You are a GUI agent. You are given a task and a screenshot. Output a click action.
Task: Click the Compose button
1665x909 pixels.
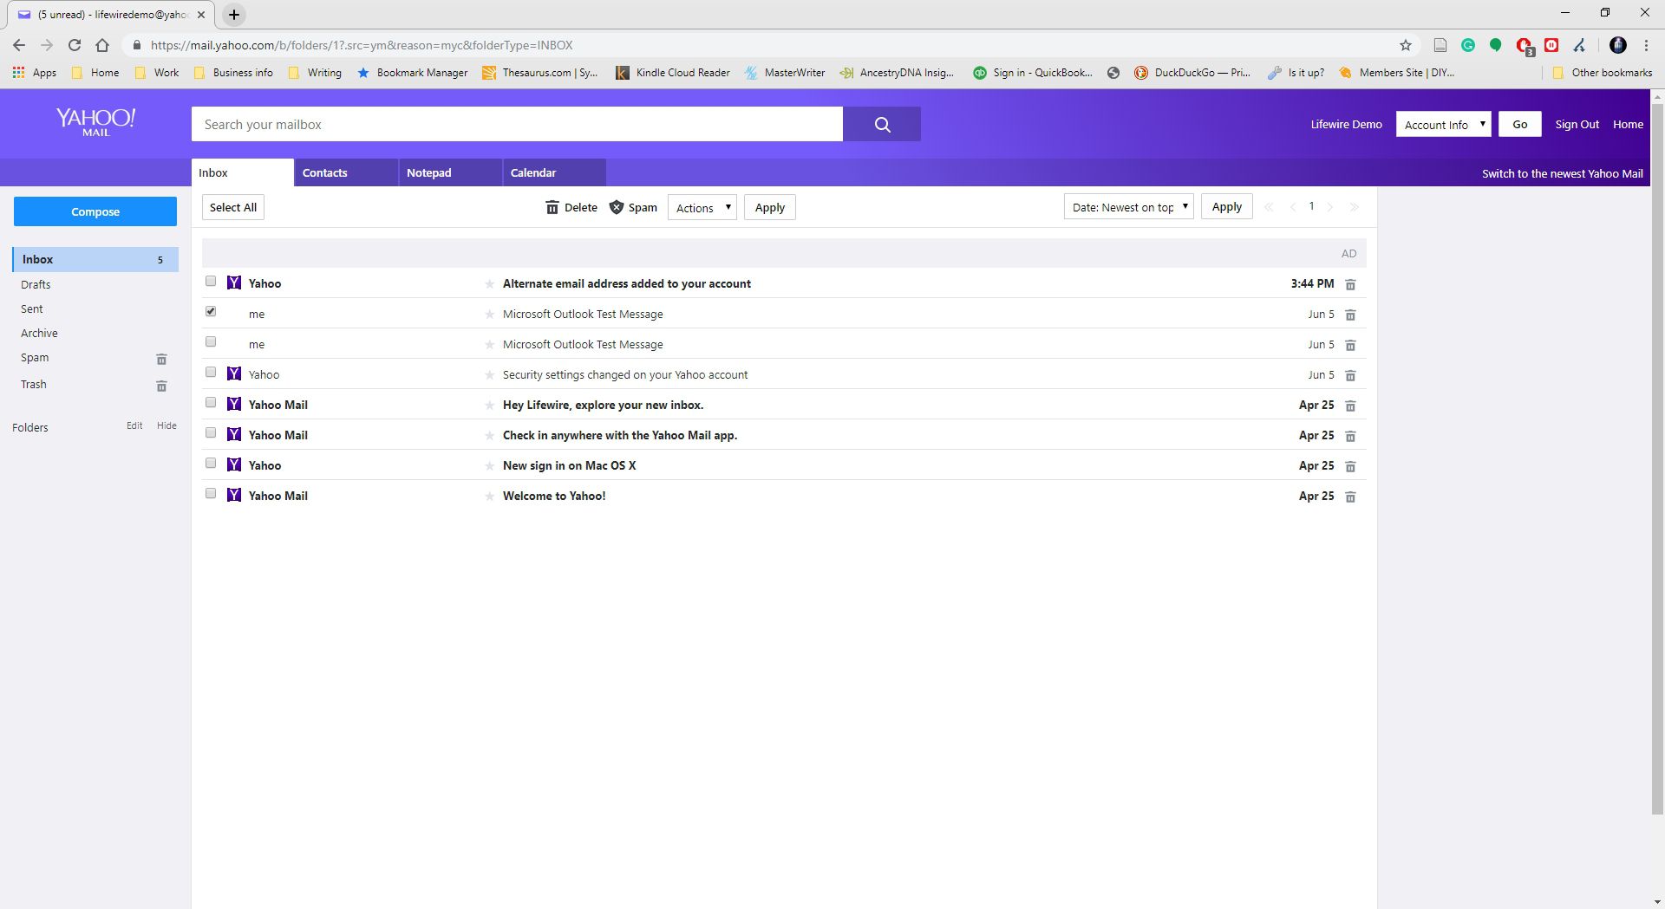[x=95, y=211]
